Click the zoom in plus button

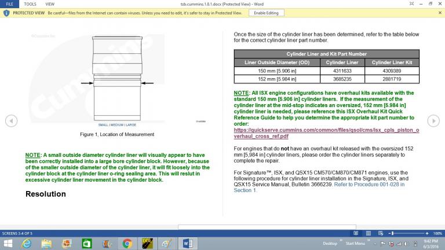click(427, 233)
